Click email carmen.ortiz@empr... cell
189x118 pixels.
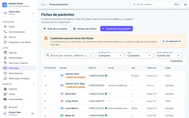coord(118,85)
